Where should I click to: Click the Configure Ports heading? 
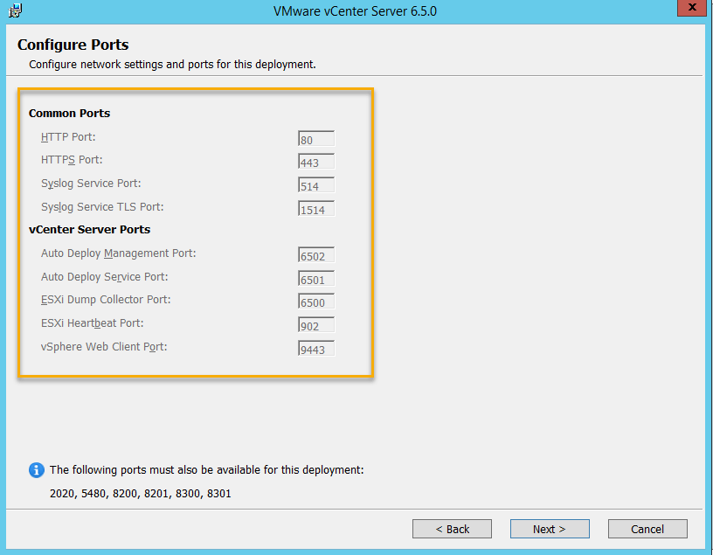(73, 45)
